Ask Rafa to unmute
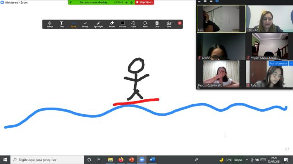This screenshot has height=164, width=293. (278, 63)
